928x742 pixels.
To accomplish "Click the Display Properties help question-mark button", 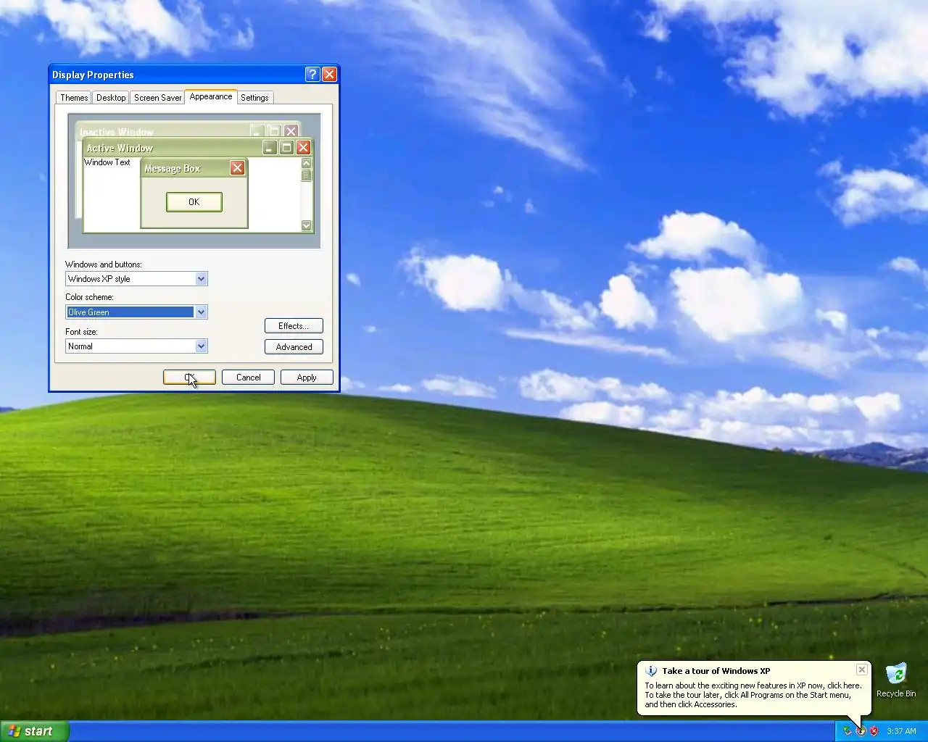I will [x=312, y=74].
